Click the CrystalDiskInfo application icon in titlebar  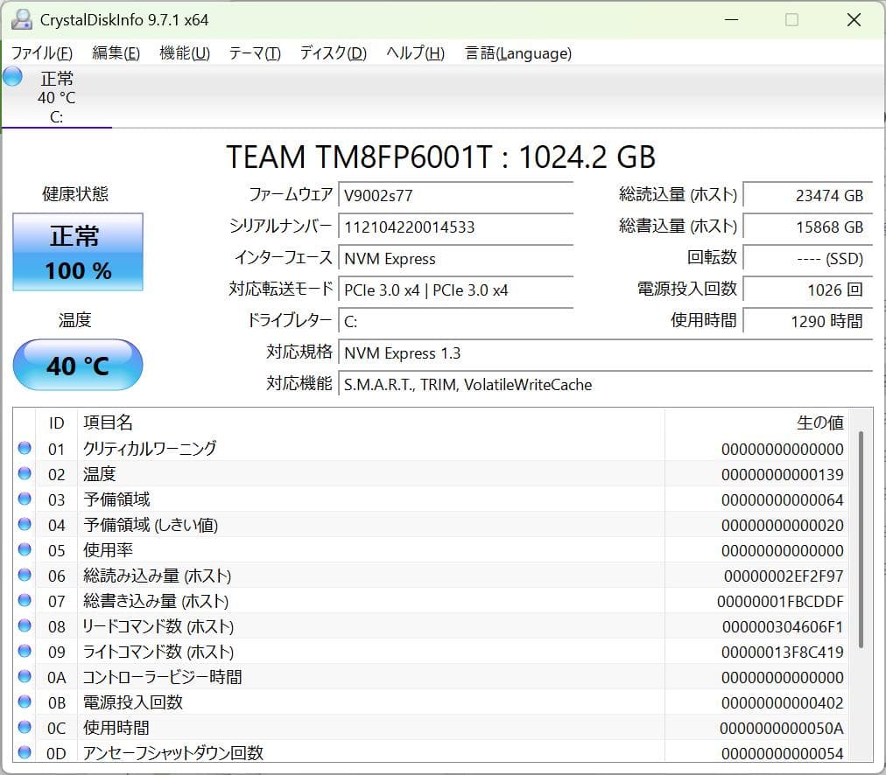click(22, 18)
